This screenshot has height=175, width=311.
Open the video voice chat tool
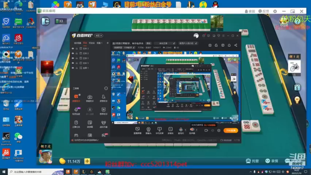click(x=76, y=111)
